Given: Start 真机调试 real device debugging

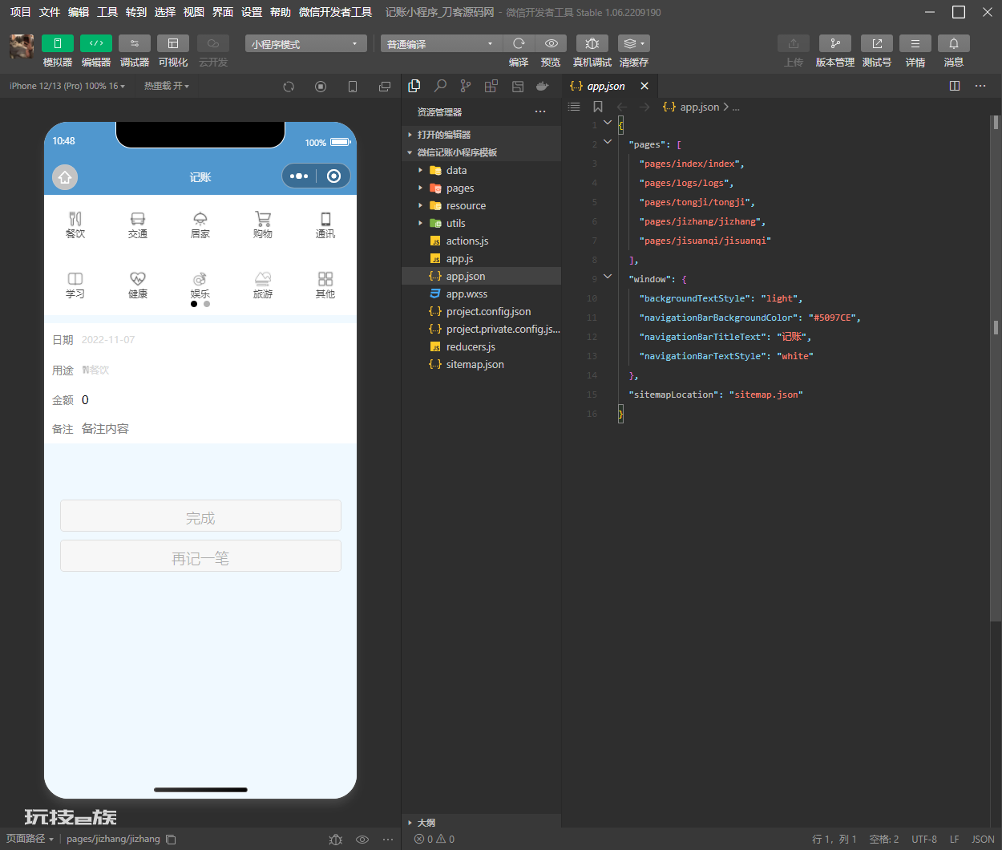Looking at the screenshot, I should tap(592, 43).
